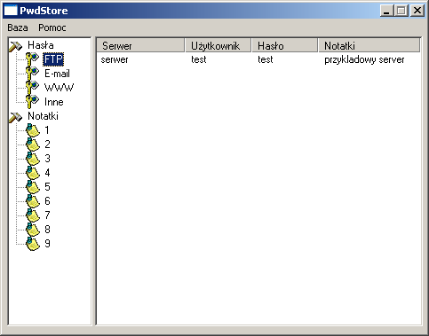The height and width of the screenshot is (336, 429).
Task: Open note labeled 8
Action: pyautogui.click(x=47, y=230)
